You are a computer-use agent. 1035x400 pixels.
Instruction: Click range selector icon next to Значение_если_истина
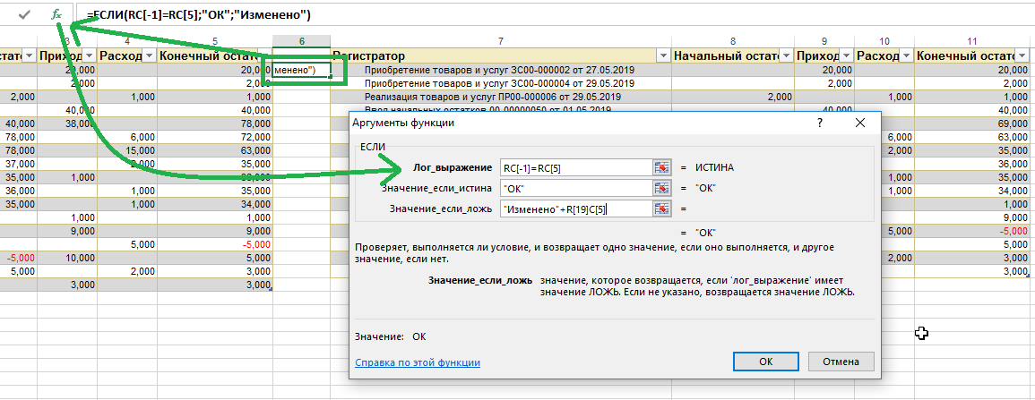661,188
